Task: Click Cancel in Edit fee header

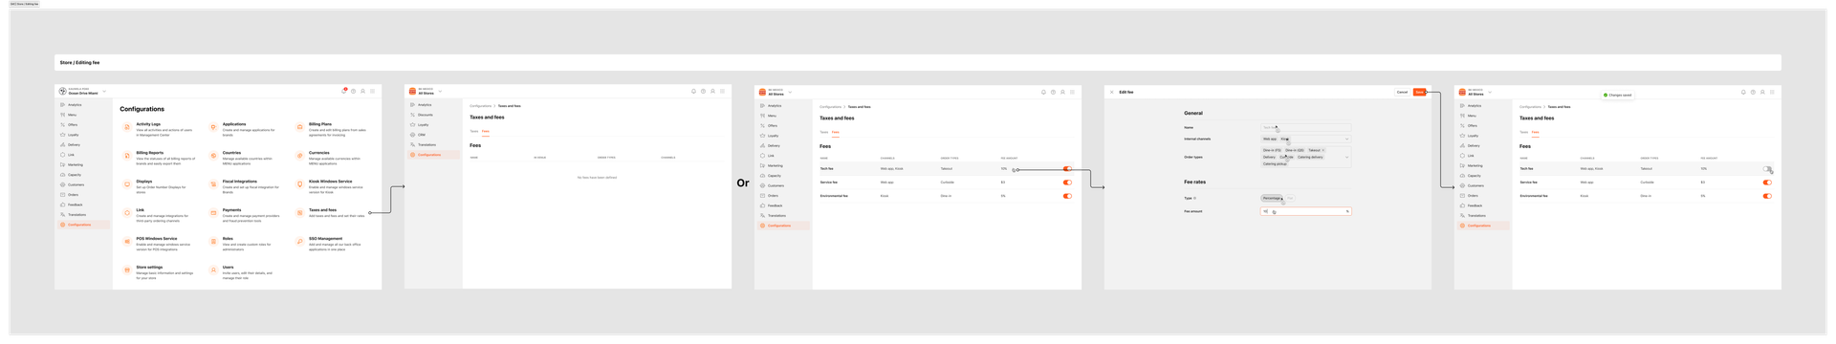Action: pyautogui.click(x=1402, y=92)
